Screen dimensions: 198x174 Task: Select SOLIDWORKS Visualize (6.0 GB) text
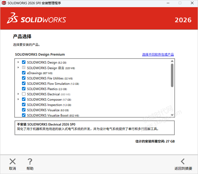pyautogui.click(x=48, y=110)
